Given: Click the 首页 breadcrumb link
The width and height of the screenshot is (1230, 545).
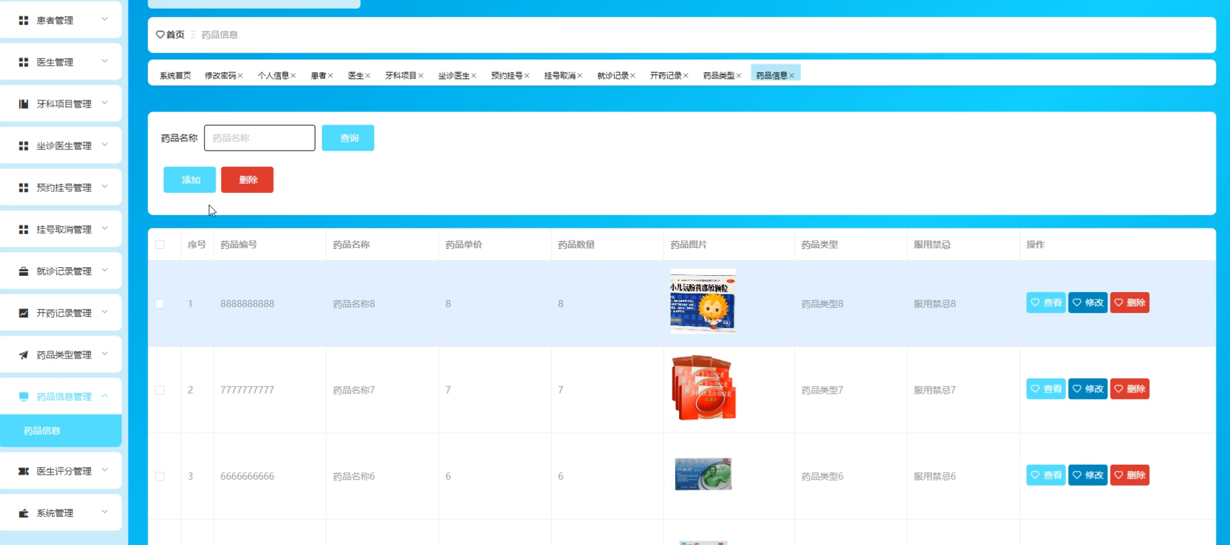Looking at the screenshot, I should pos(175,35).
